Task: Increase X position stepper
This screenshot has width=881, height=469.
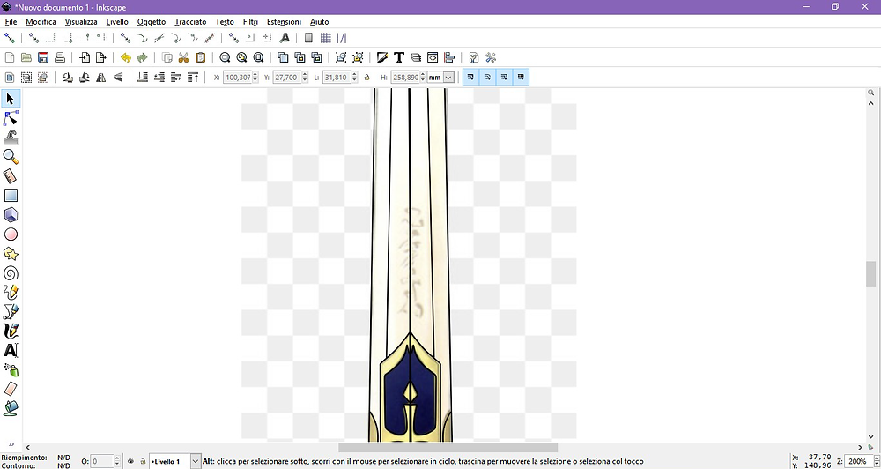Action: pyautogui.click(x=255, y=75)
